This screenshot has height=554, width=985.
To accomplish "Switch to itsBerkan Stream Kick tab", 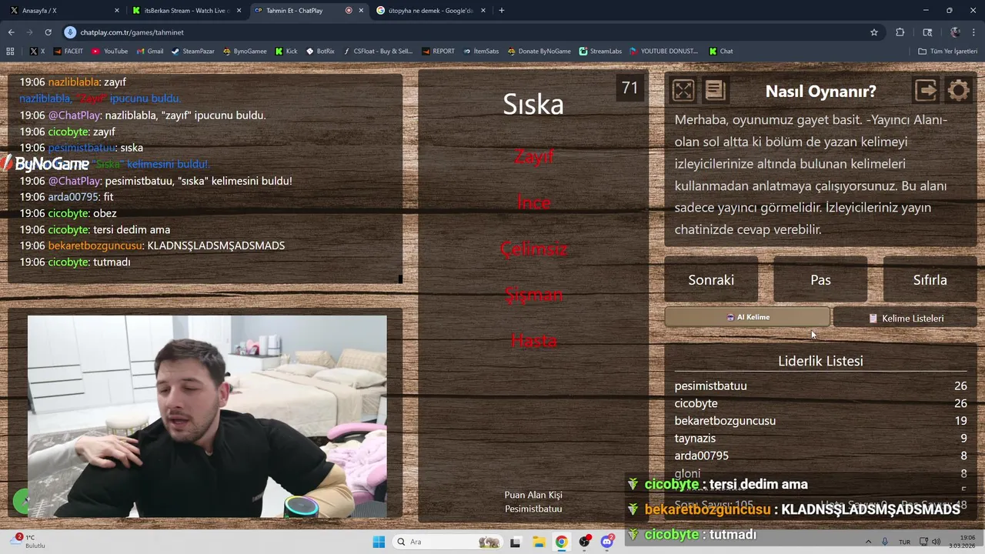I will (187, 11).
